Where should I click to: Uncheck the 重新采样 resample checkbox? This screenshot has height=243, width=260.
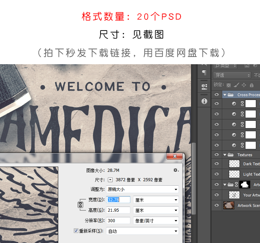pyautogui.click(x=76, y=231)
